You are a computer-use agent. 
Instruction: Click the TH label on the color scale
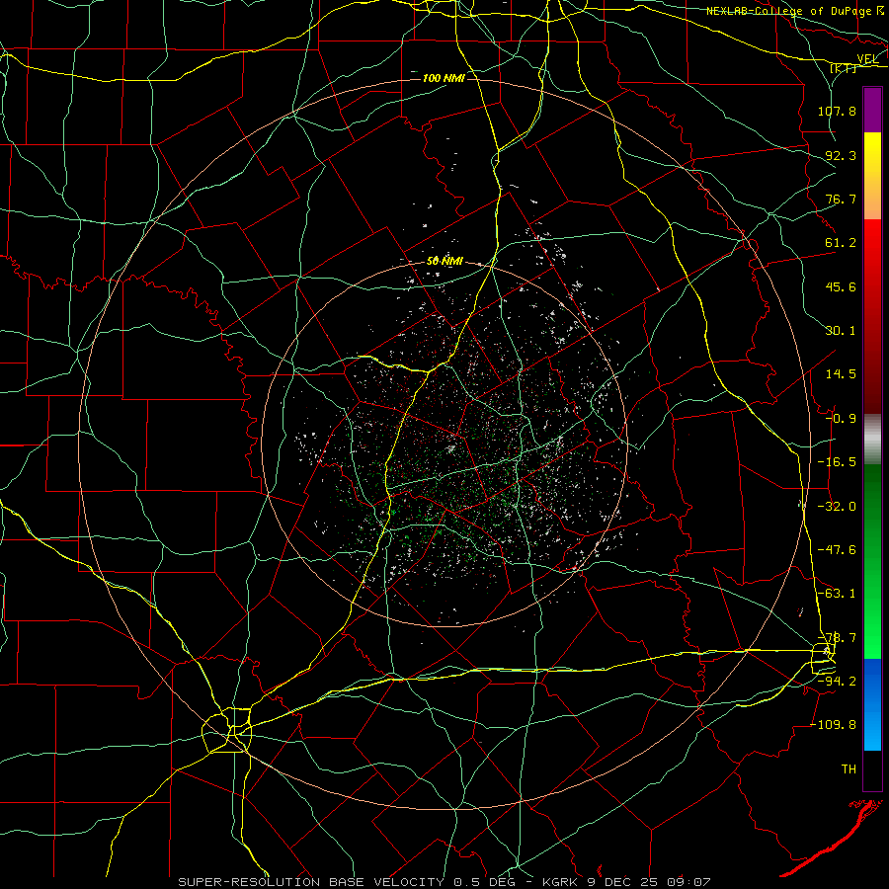849,769
